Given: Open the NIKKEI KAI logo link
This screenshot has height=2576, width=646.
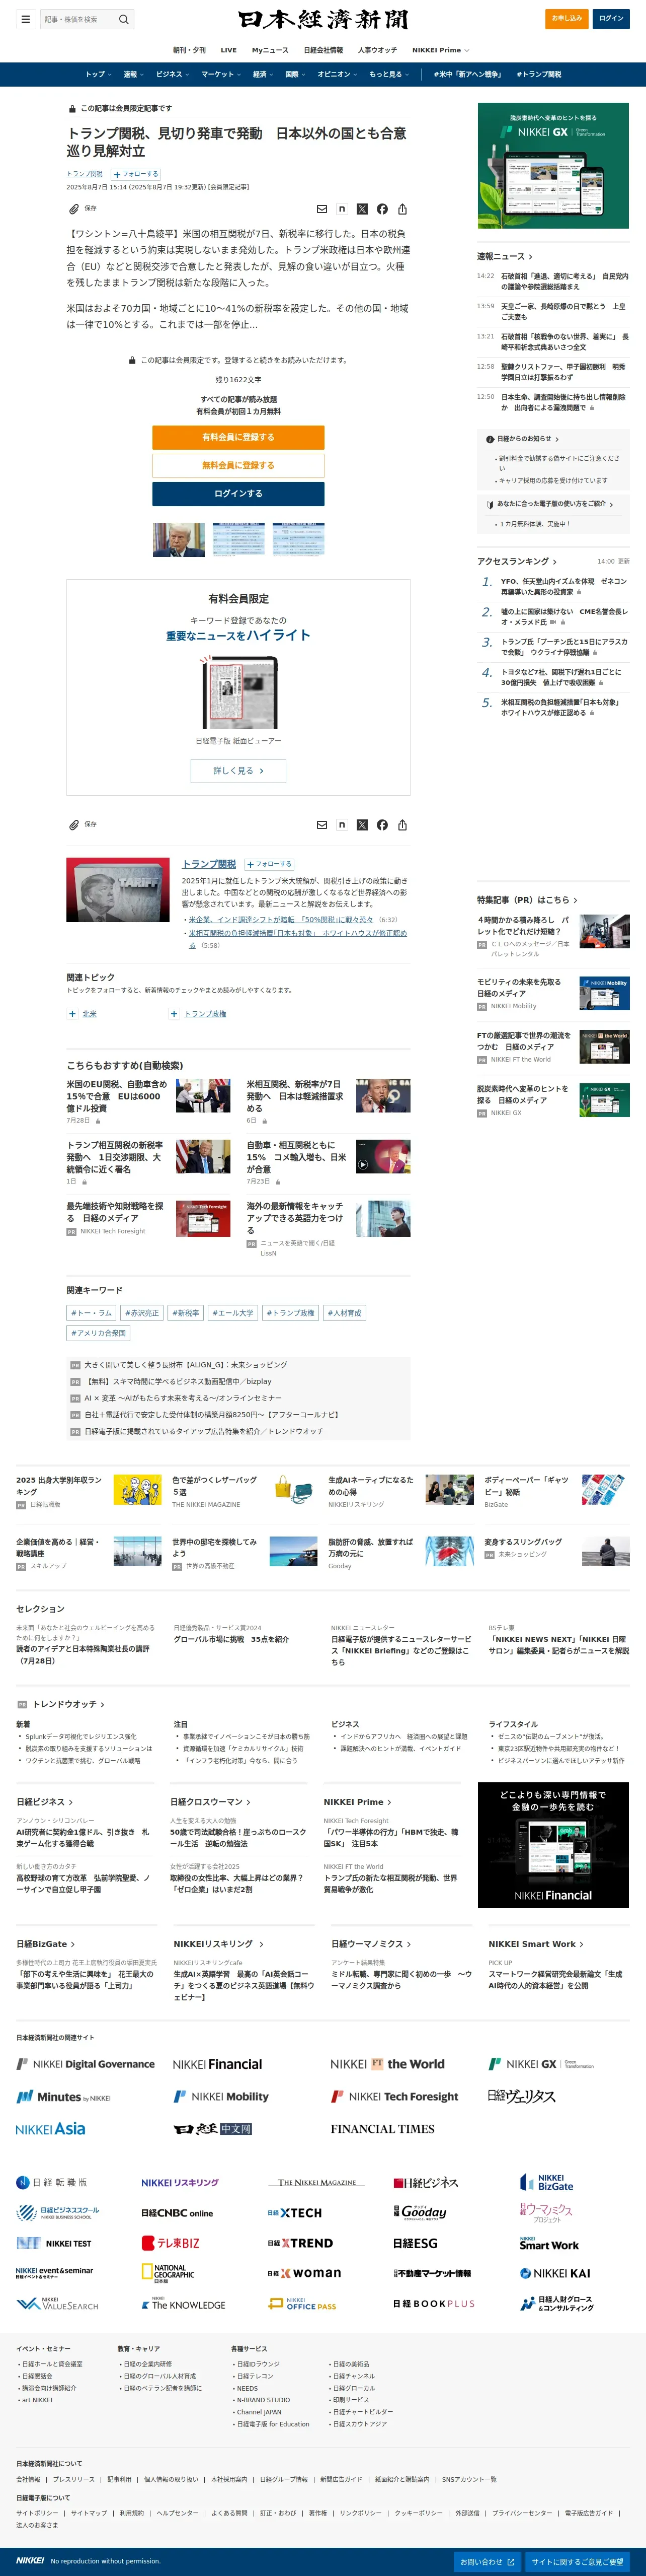Looking at the screenshot, I should pos(555,2273).
